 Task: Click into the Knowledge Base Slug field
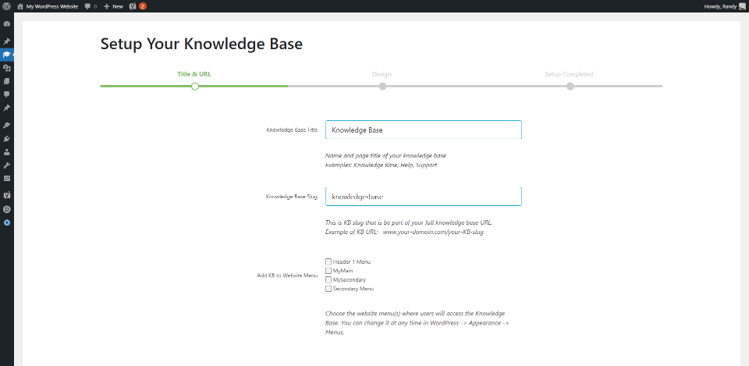[x=423, y=197]
